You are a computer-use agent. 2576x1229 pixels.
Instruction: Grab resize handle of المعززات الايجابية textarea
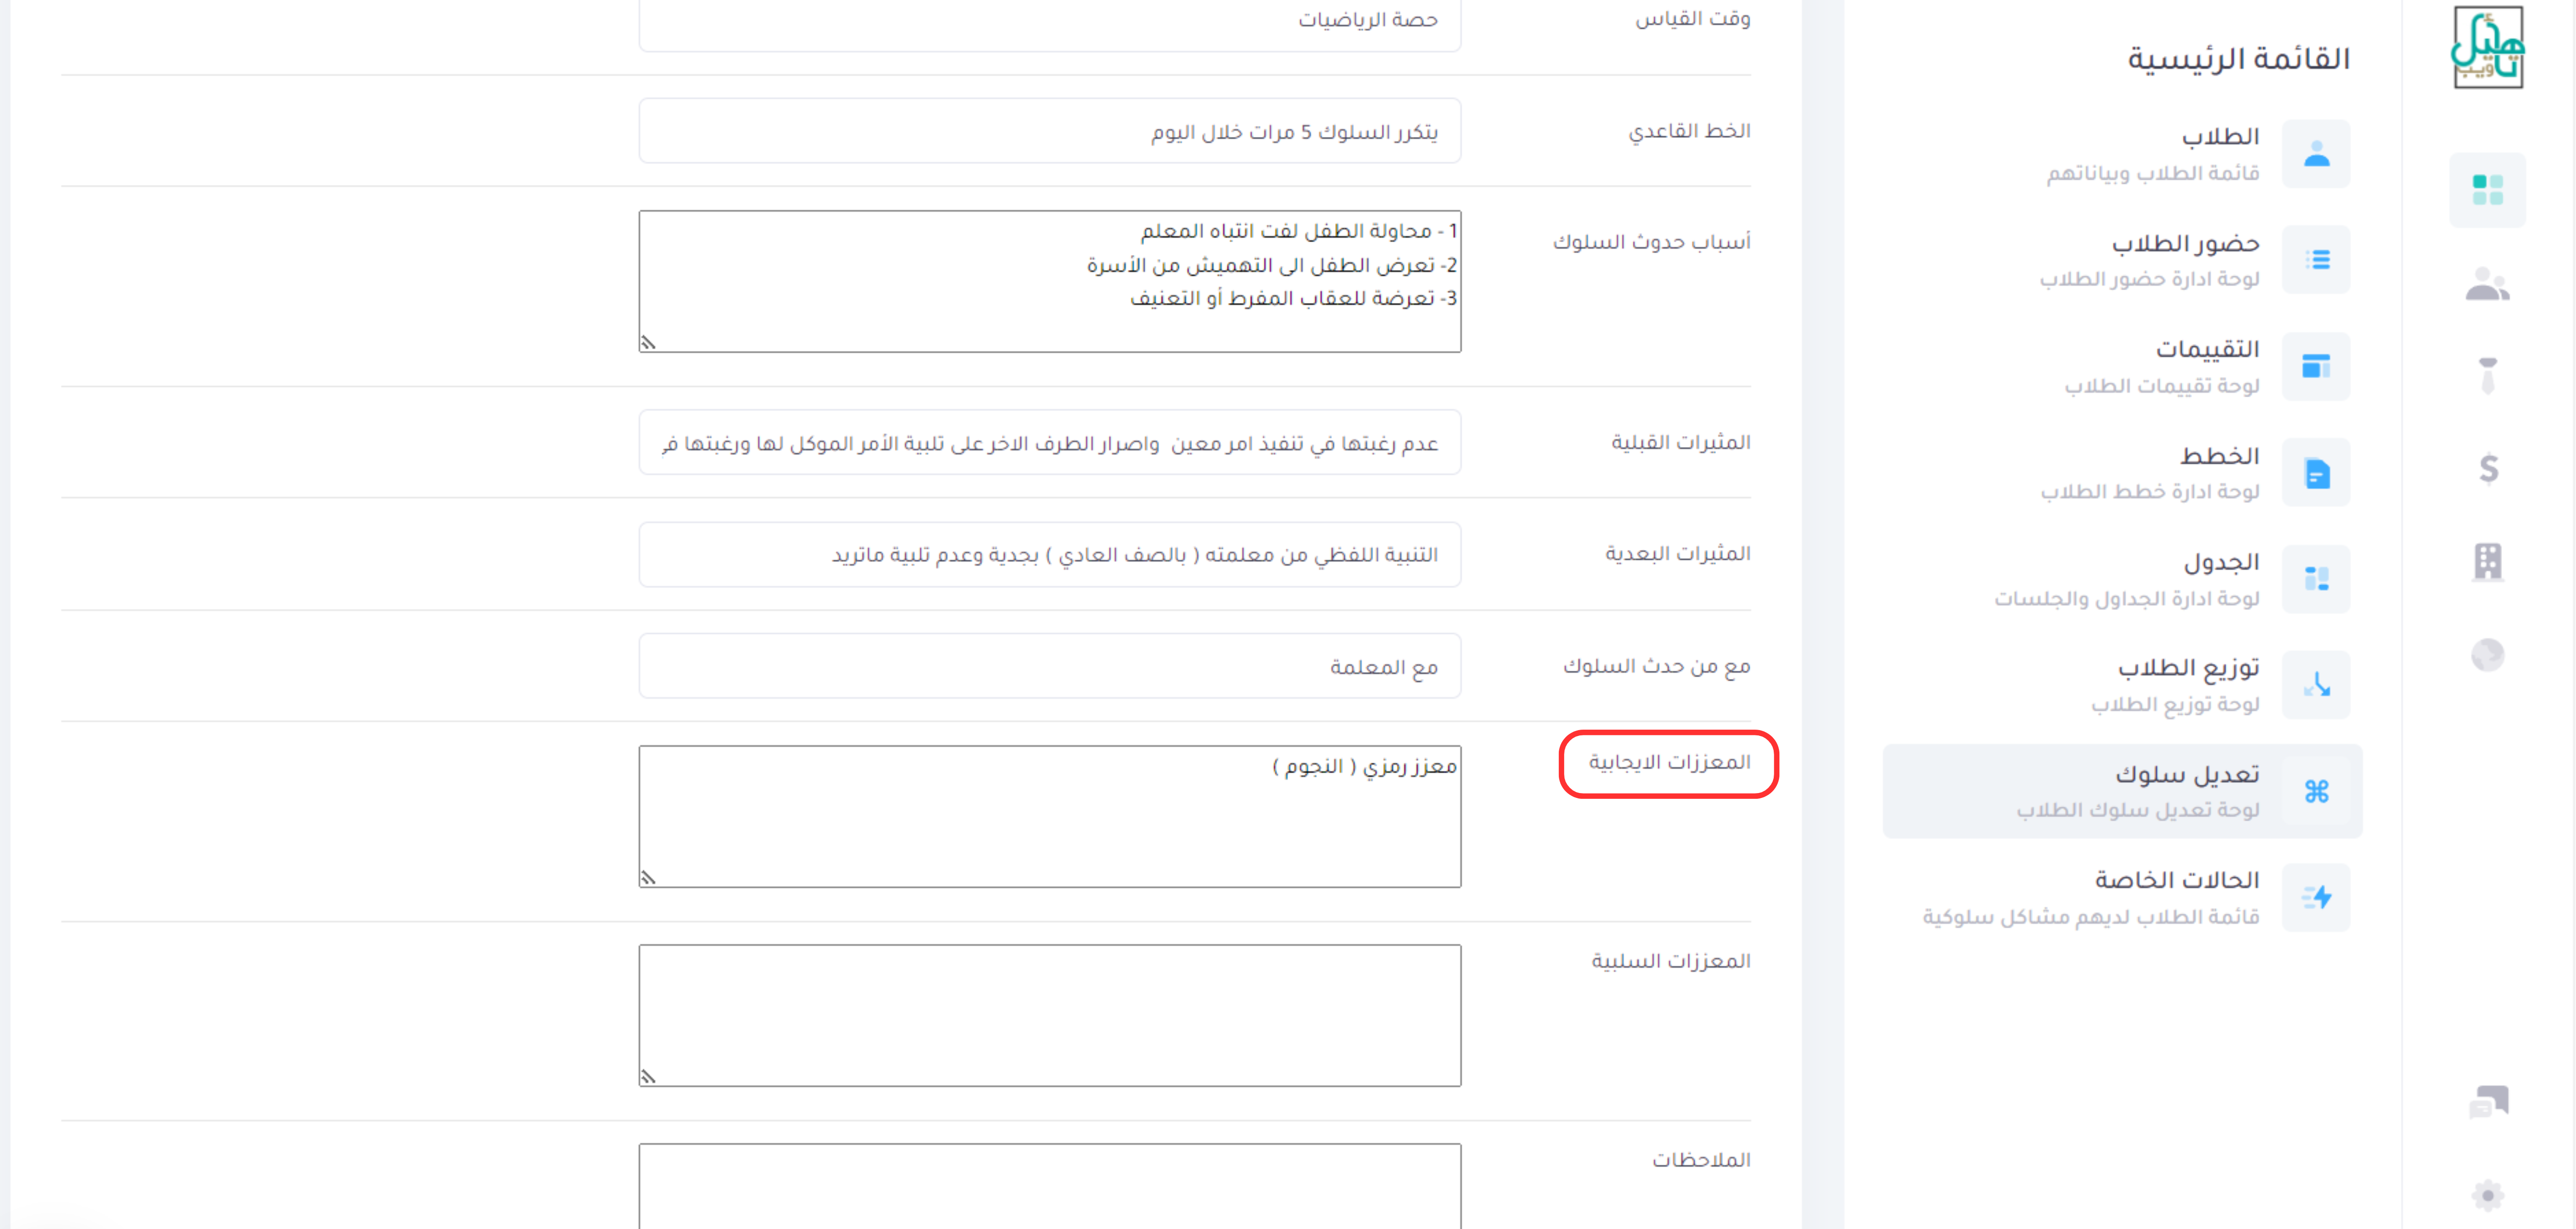pos(648,878)
